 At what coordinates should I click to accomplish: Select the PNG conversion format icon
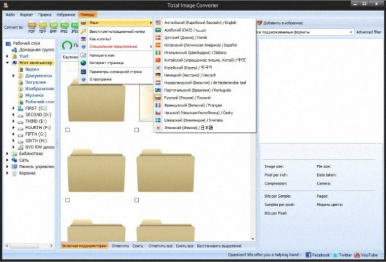coord(64,25)
